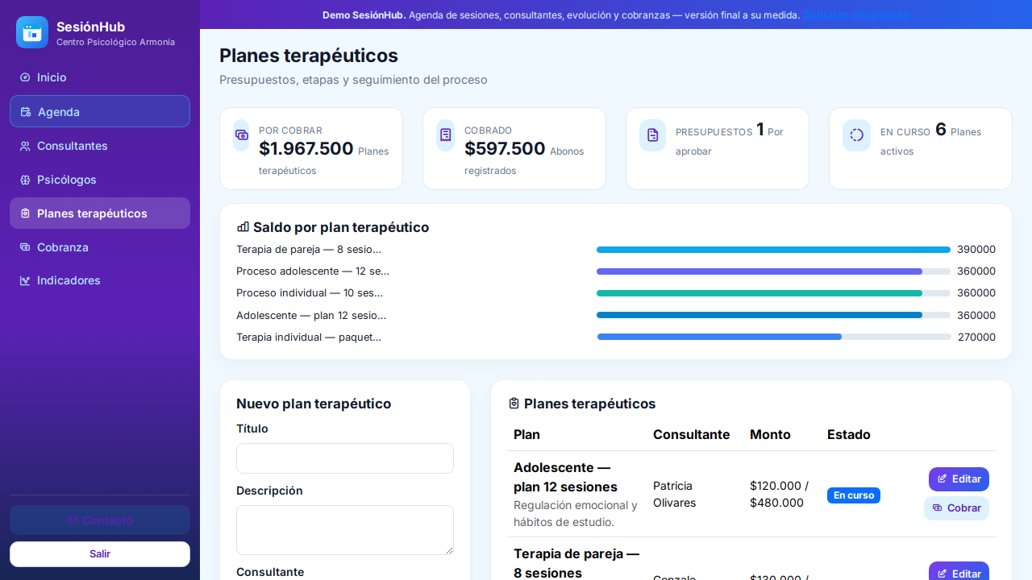Viewport: 1032px width, 580px height.
Task: Click the 390000 balance value
Action: (976, 250)
